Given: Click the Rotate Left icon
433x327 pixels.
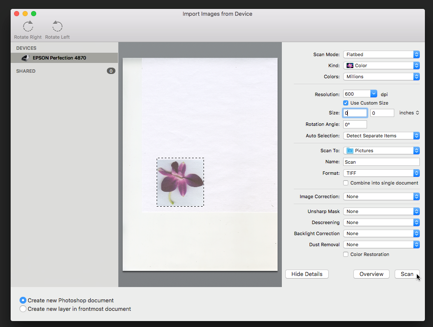Looking at the screenshot, I should tap(57, 27).
